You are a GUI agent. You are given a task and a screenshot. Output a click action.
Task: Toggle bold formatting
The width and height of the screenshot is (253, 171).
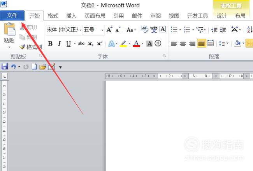50,44
